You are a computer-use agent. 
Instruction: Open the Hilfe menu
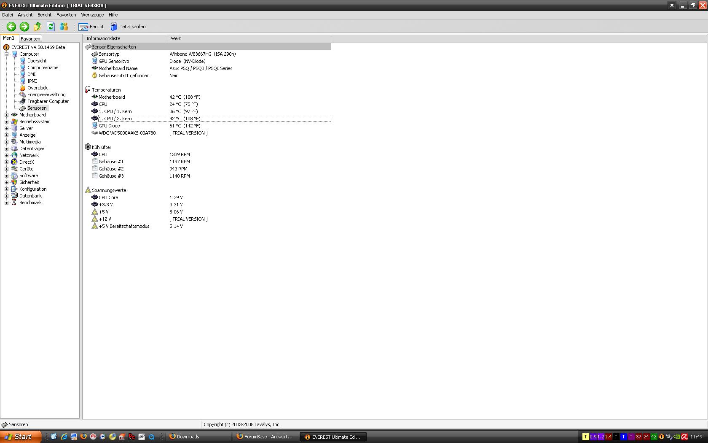[113, 15]
